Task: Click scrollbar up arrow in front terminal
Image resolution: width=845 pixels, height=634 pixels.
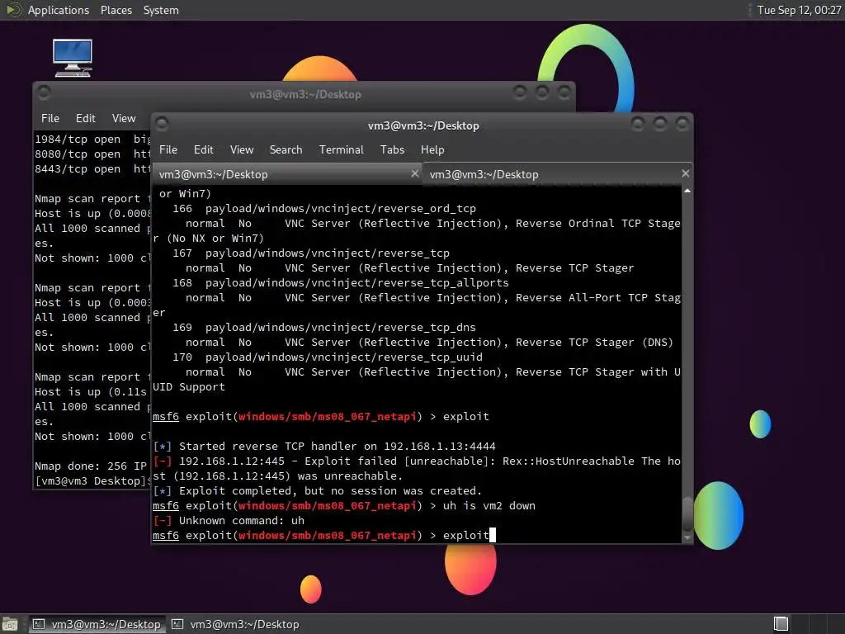Action: (687, 191)
